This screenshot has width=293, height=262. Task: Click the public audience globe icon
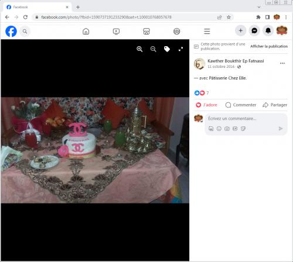click(x=239, y=67)
